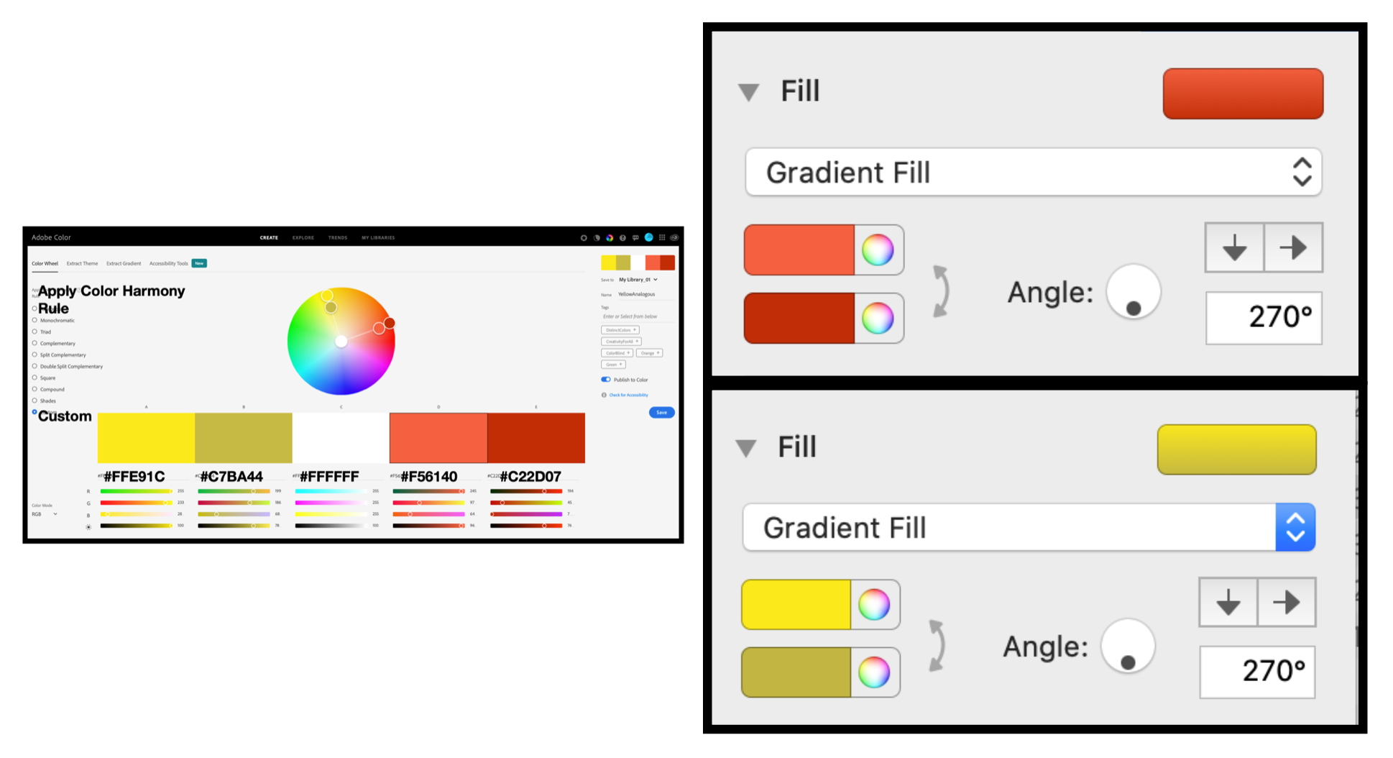Switch to the Extract Theme tab
Screen dimensions: 1393x758
click(x=82, y=263)
